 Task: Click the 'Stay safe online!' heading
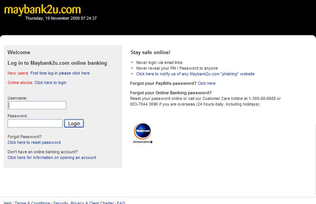click(150, 53)
